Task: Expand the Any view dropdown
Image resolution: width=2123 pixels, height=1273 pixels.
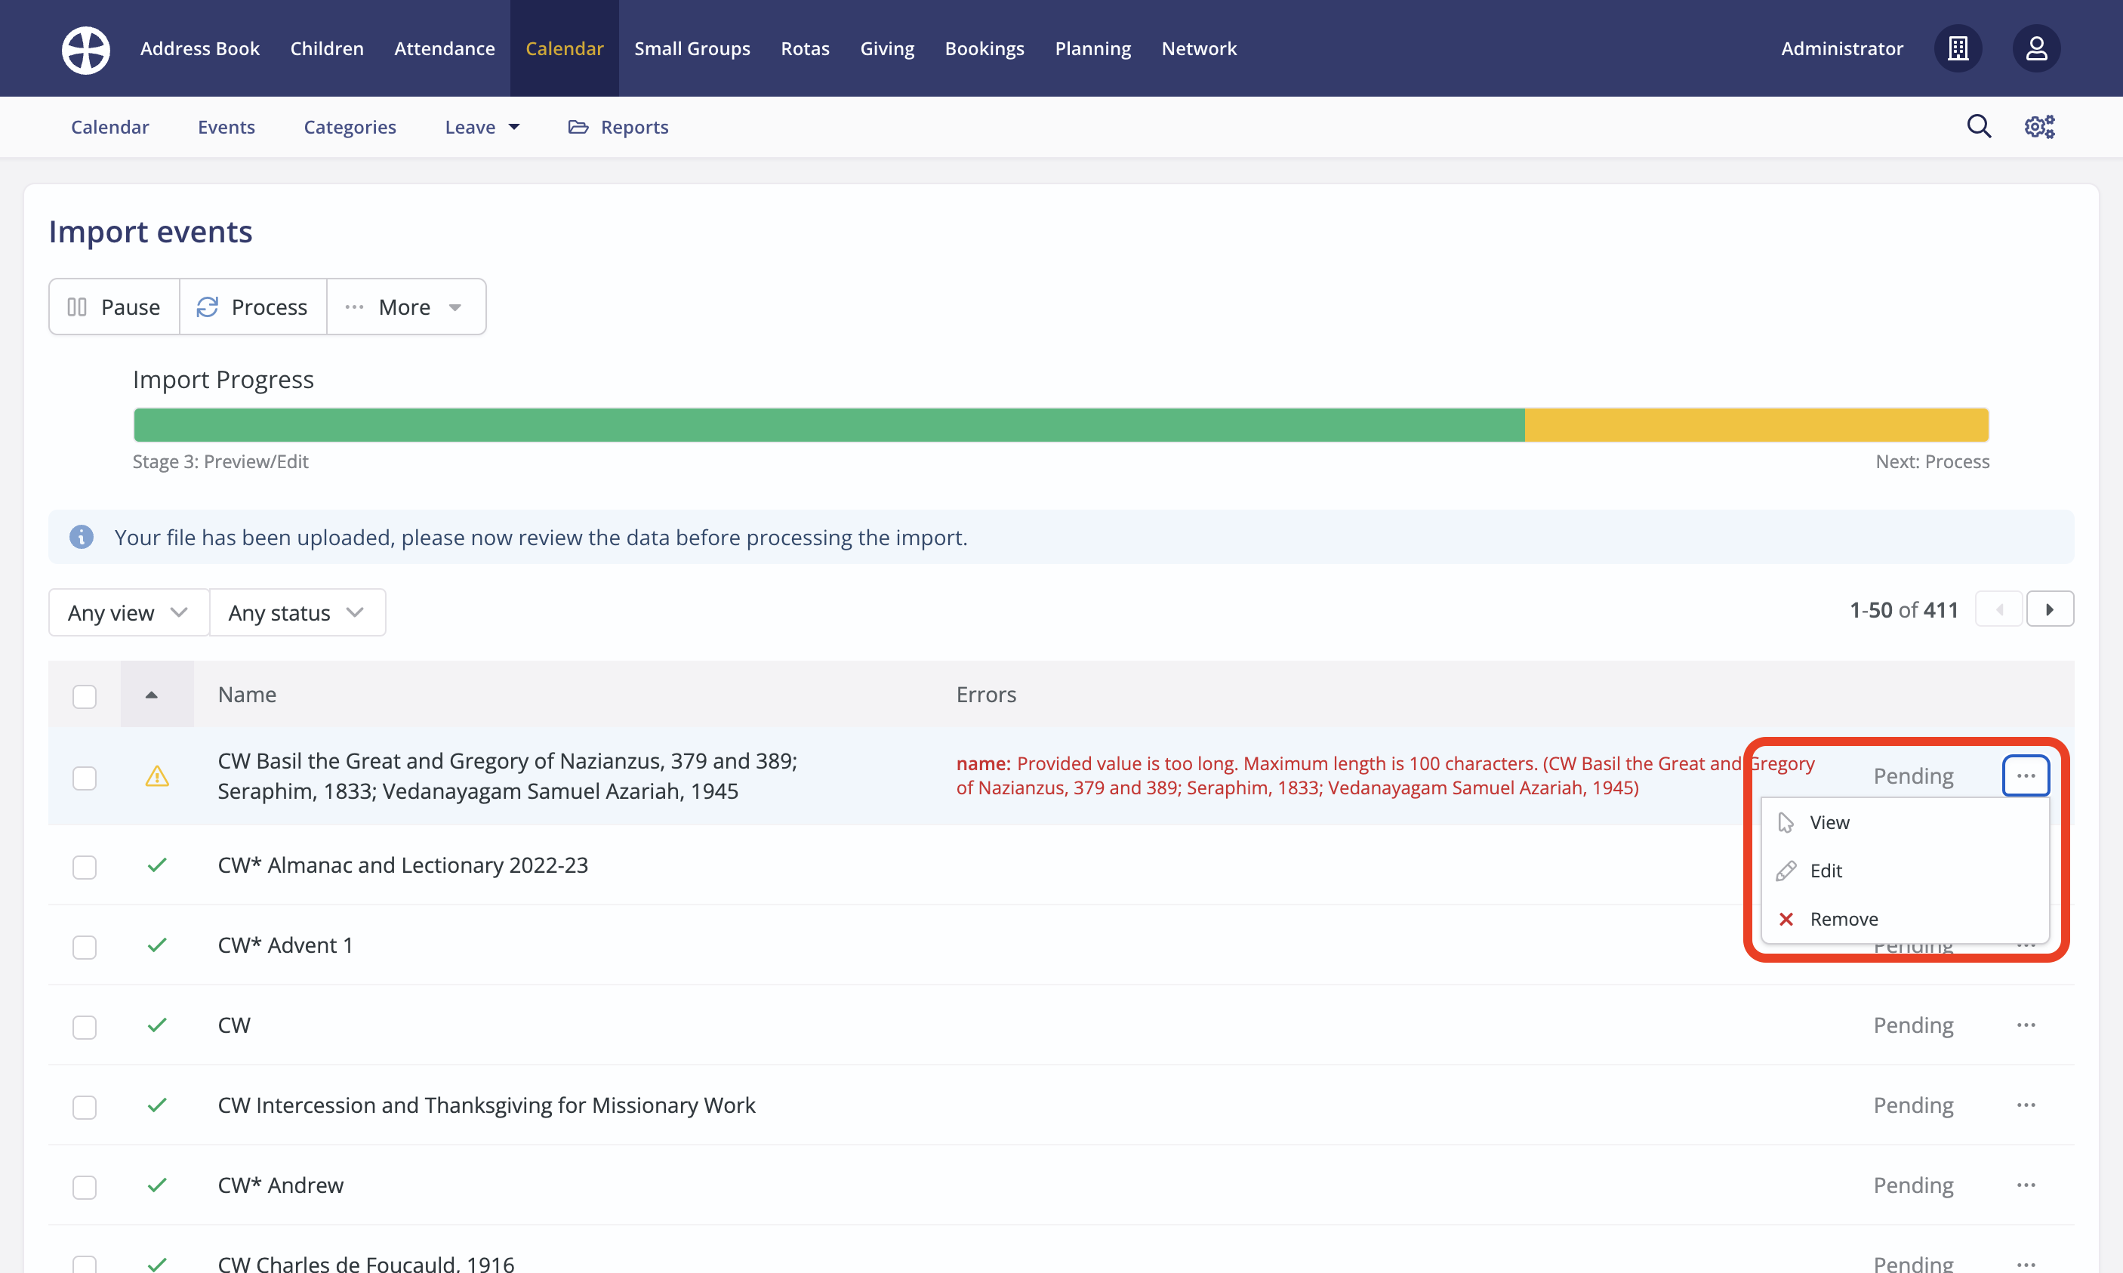Action: point(128,612)
